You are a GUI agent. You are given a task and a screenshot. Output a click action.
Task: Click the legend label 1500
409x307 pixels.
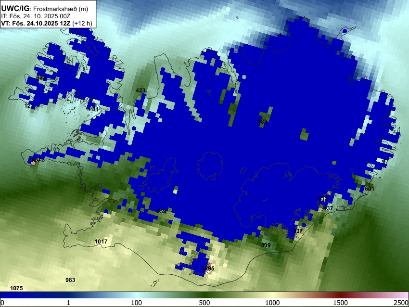tap(341, 303)
